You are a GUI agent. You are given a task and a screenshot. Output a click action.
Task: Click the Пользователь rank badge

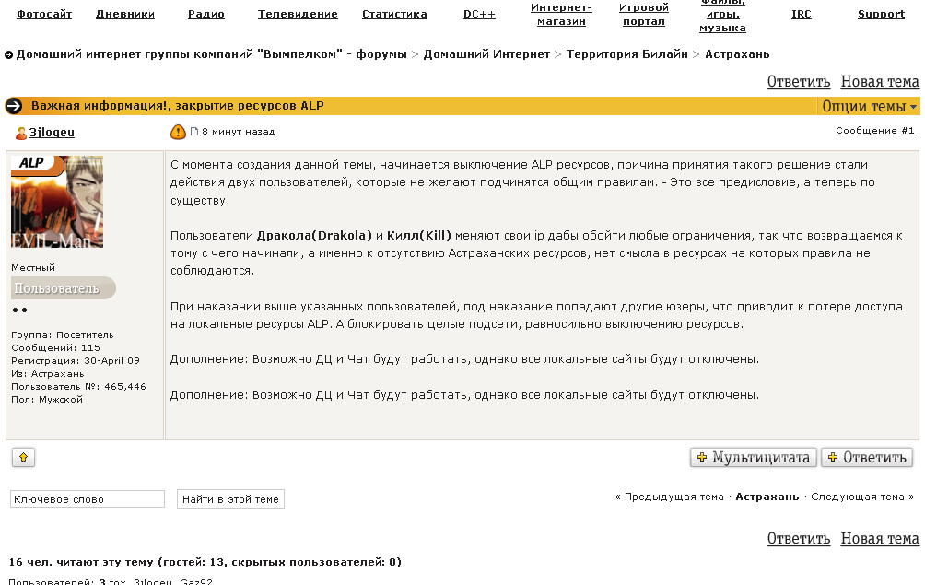click(64, 288)
